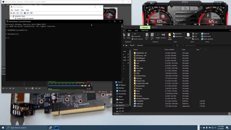
Task: Open the Share tab in File Explorer
Action: pos(130,30)
